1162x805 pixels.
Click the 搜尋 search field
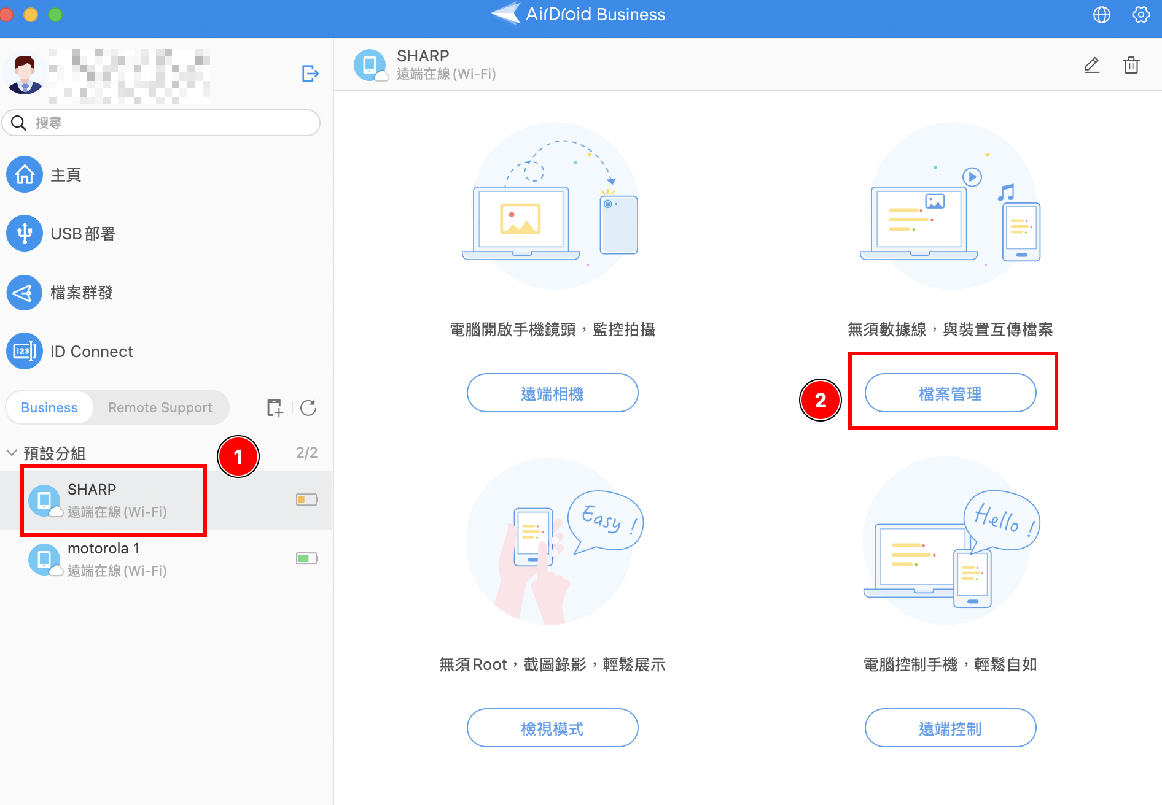161,123
